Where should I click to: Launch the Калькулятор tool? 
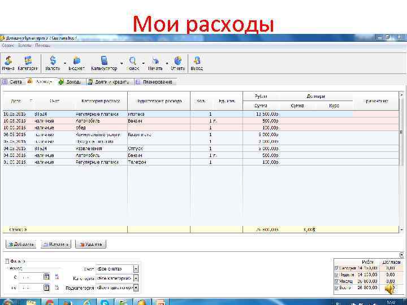(104, 63)
